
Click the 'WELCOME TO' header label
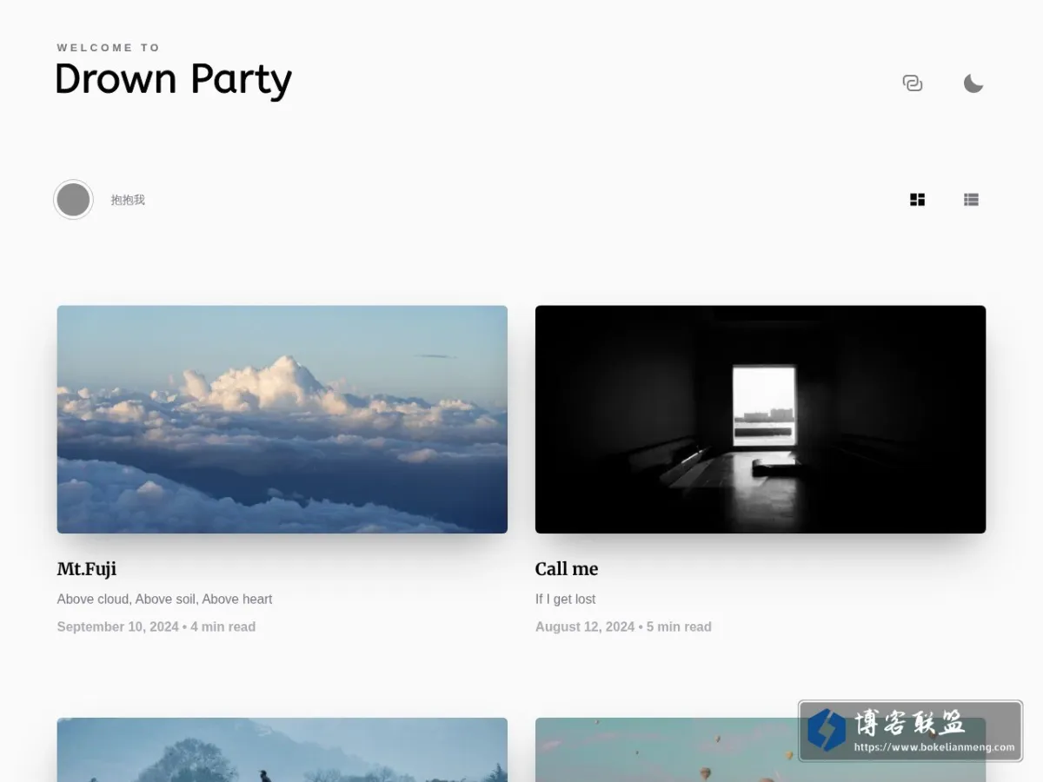click(x=109, y=48)
